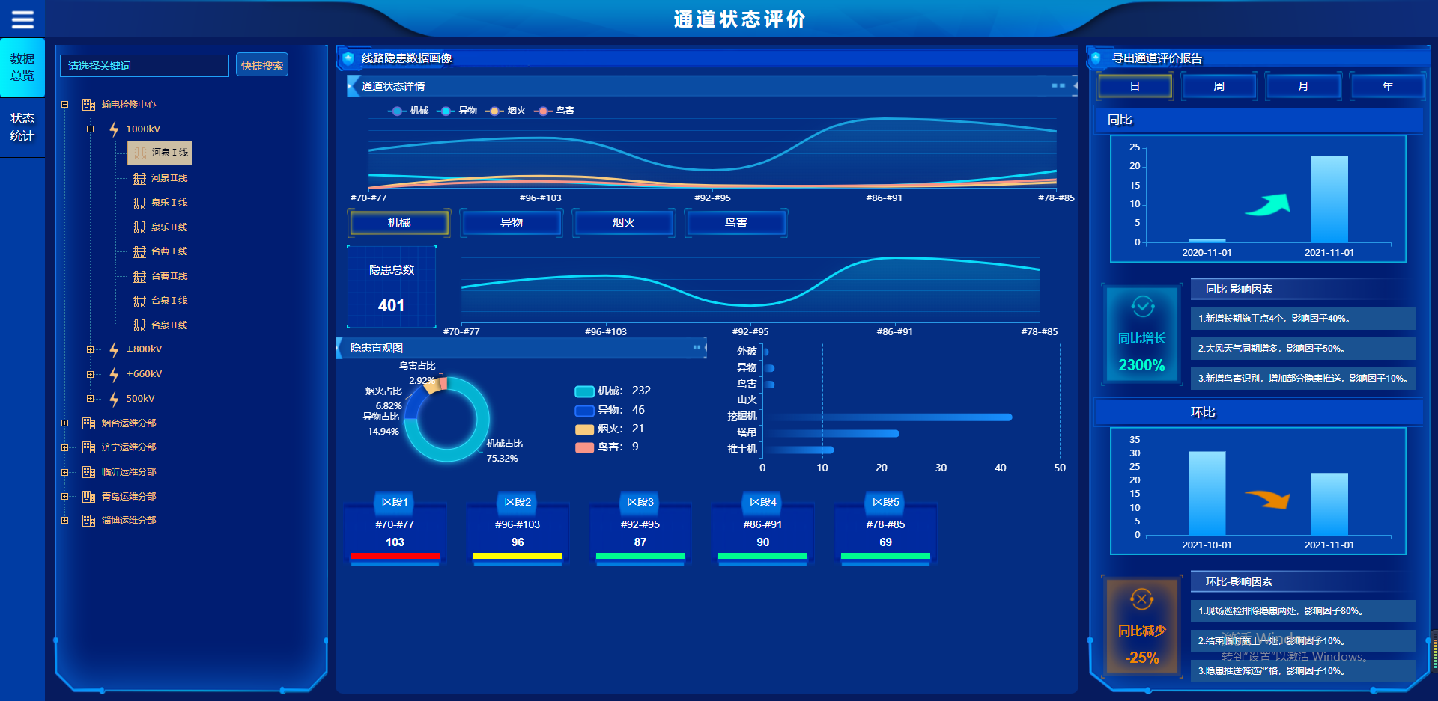Click the shield icon by 导出通道评价报告
Screen dimensions: 1438x701
coord(1096,58)
